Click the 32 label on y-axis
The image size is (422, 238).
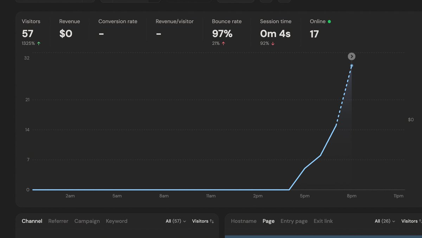pyautogui.click(x=27, y=58)
